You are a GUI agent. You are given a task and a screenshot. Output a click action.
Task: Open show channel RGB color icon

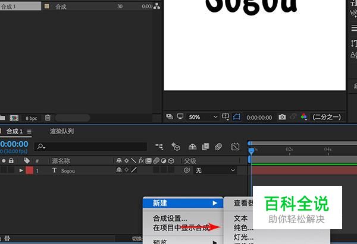tap(303, 117)
